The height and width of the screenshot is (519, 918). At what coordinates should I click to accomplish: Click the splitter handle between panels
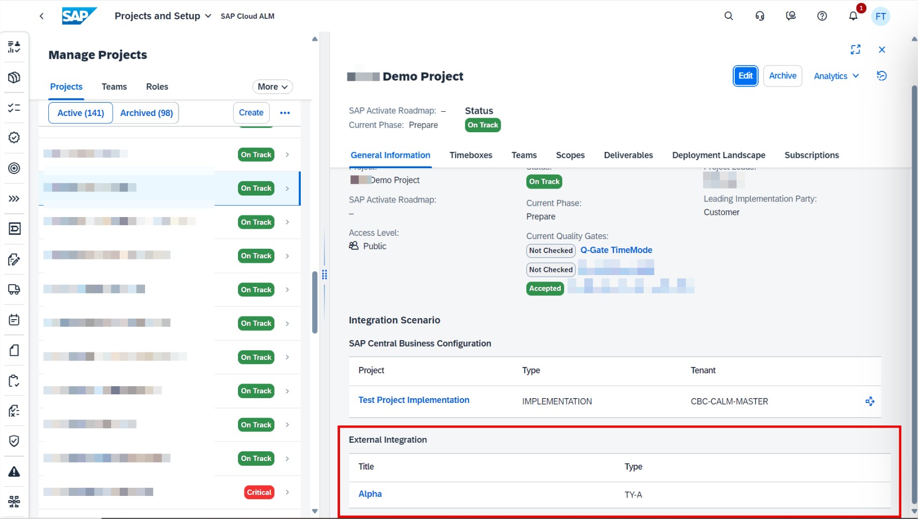pos(324,275)
